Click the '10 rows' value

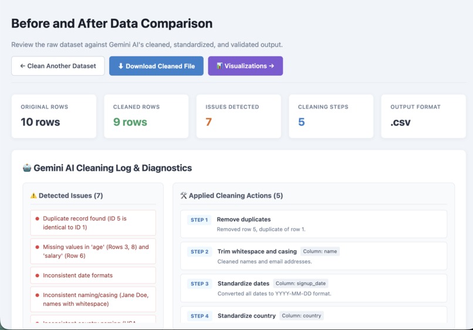coord(40,122)
